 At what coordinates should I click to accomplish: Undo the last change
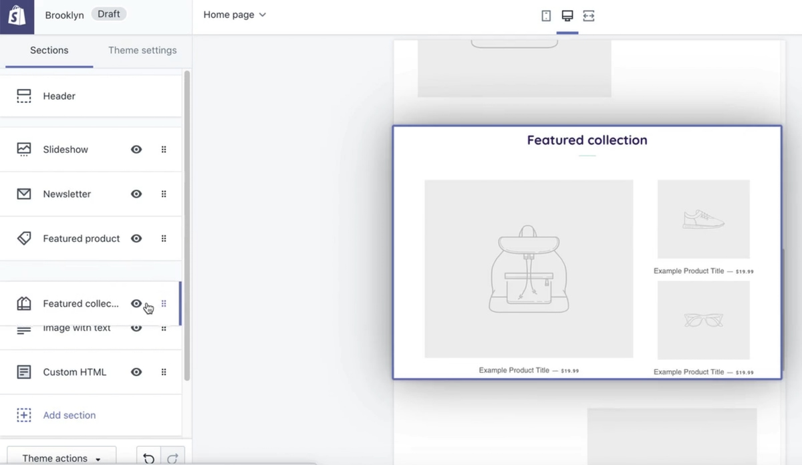click(x=149, y=458)
